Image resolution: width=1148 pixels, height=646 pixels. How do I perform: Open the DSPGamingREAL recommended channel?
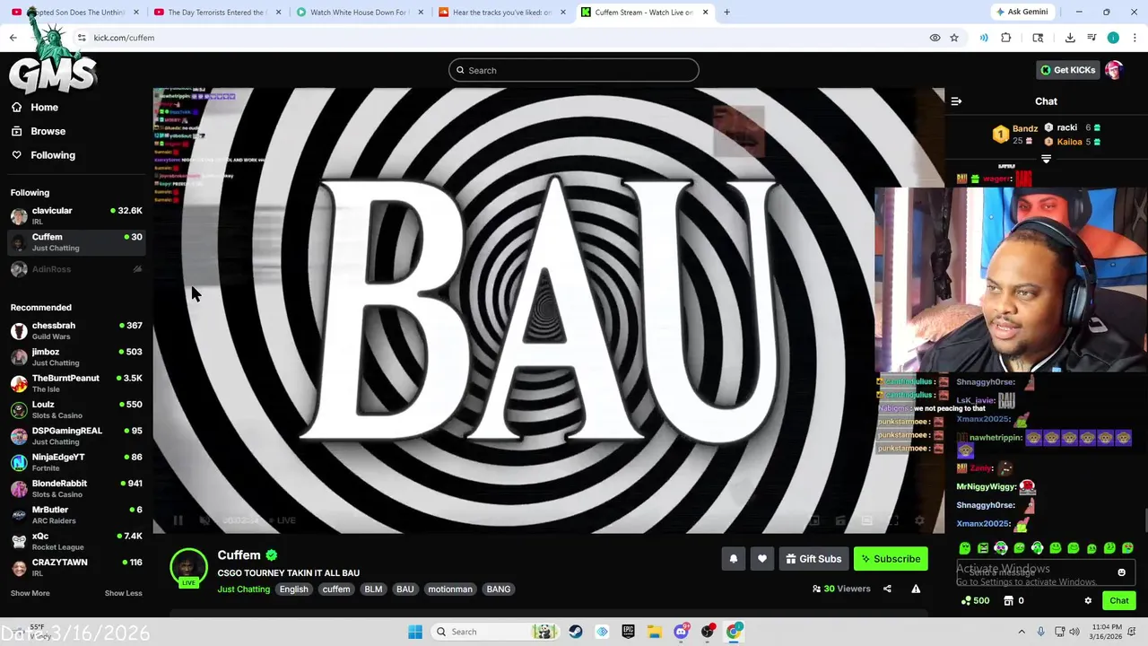pos(76,436)
